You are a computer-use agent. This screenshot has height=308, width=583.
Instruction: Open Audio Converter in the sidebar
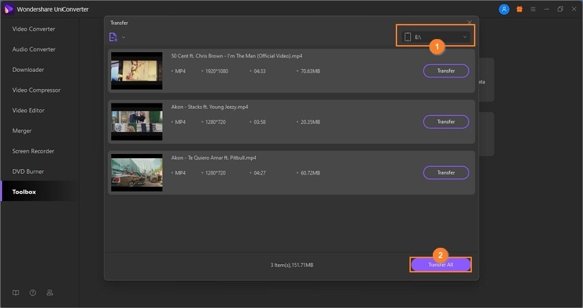pyautogui.click(x=34, y=49)
